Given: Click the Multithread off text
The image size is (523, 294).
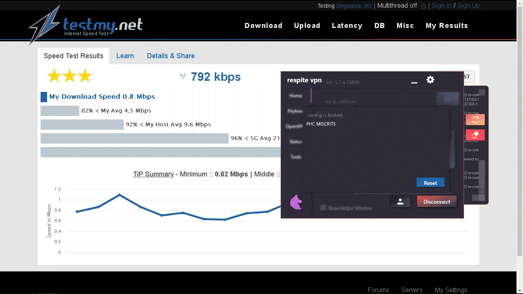Looking at the screenshot, I should [x=397, y=6].
